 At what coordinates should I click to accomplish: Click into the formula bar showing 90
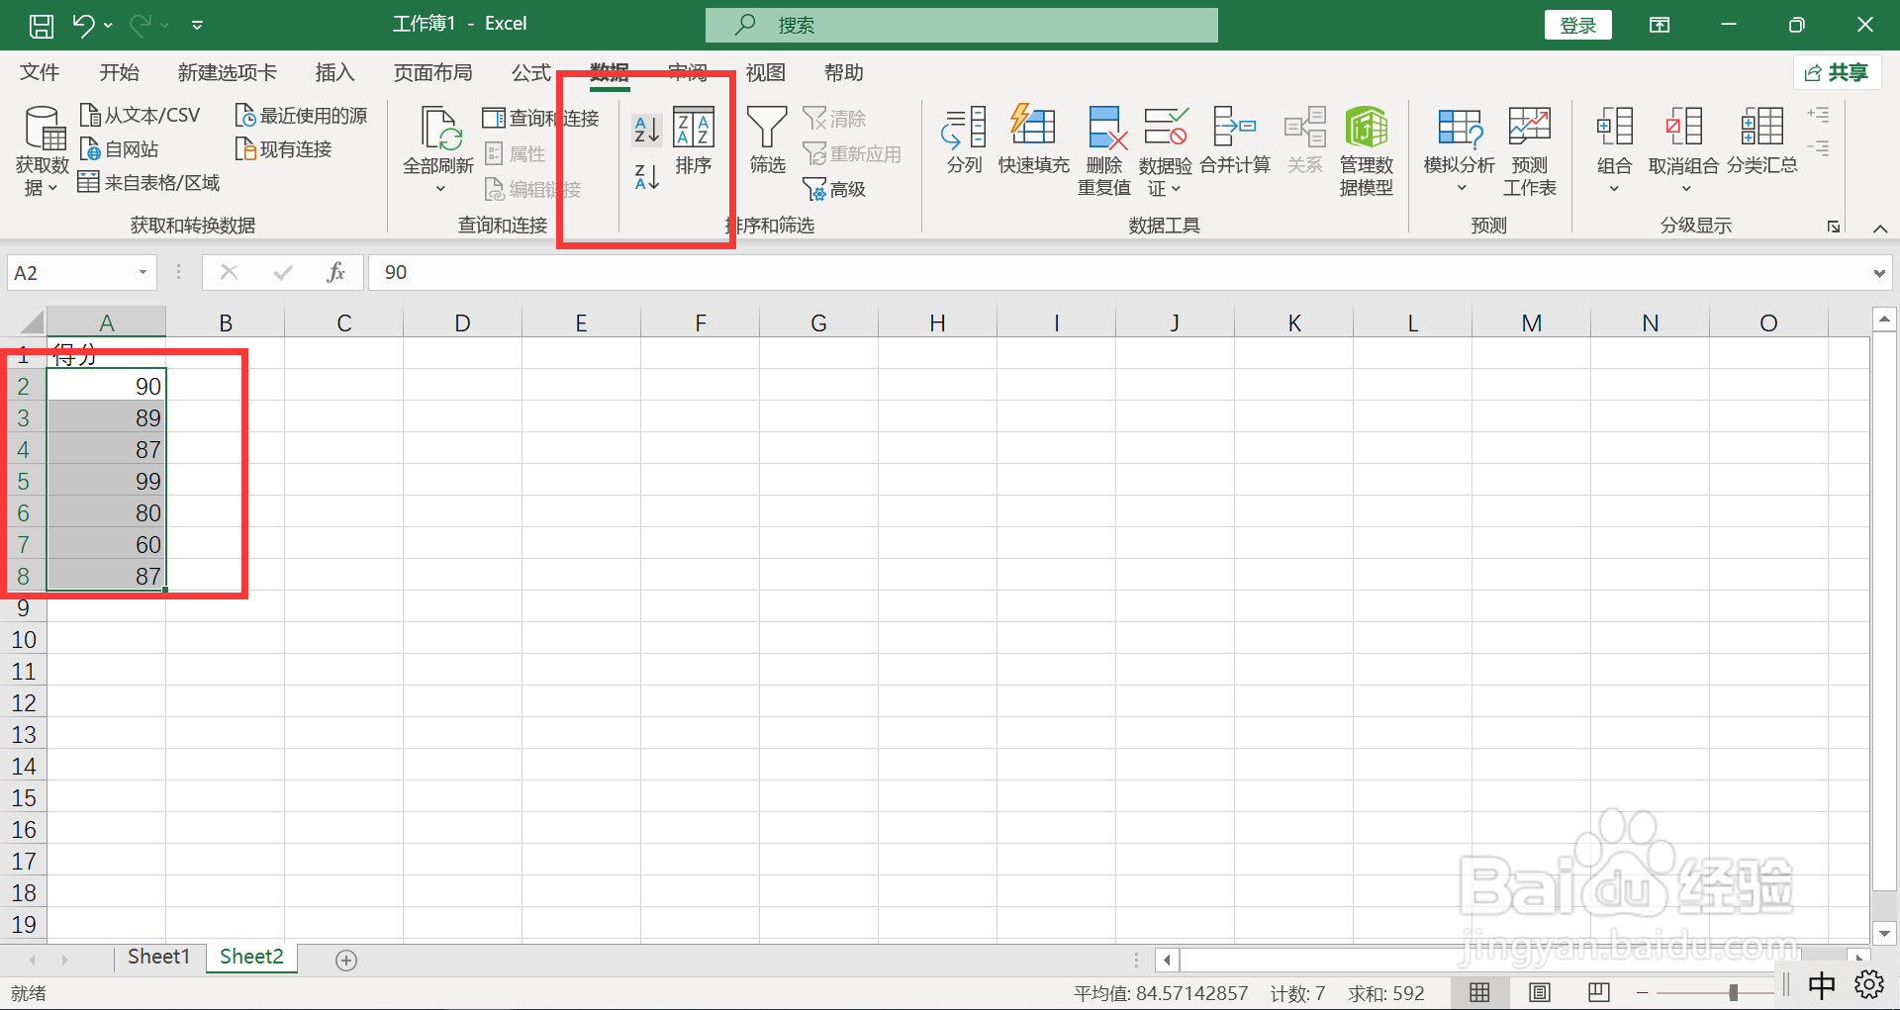pyautogui.click(x=1118, y=272)
